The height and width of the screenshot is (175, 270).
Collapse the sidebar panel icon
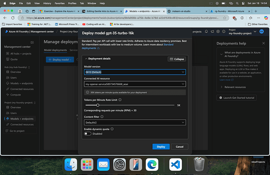tap(32, 42)
